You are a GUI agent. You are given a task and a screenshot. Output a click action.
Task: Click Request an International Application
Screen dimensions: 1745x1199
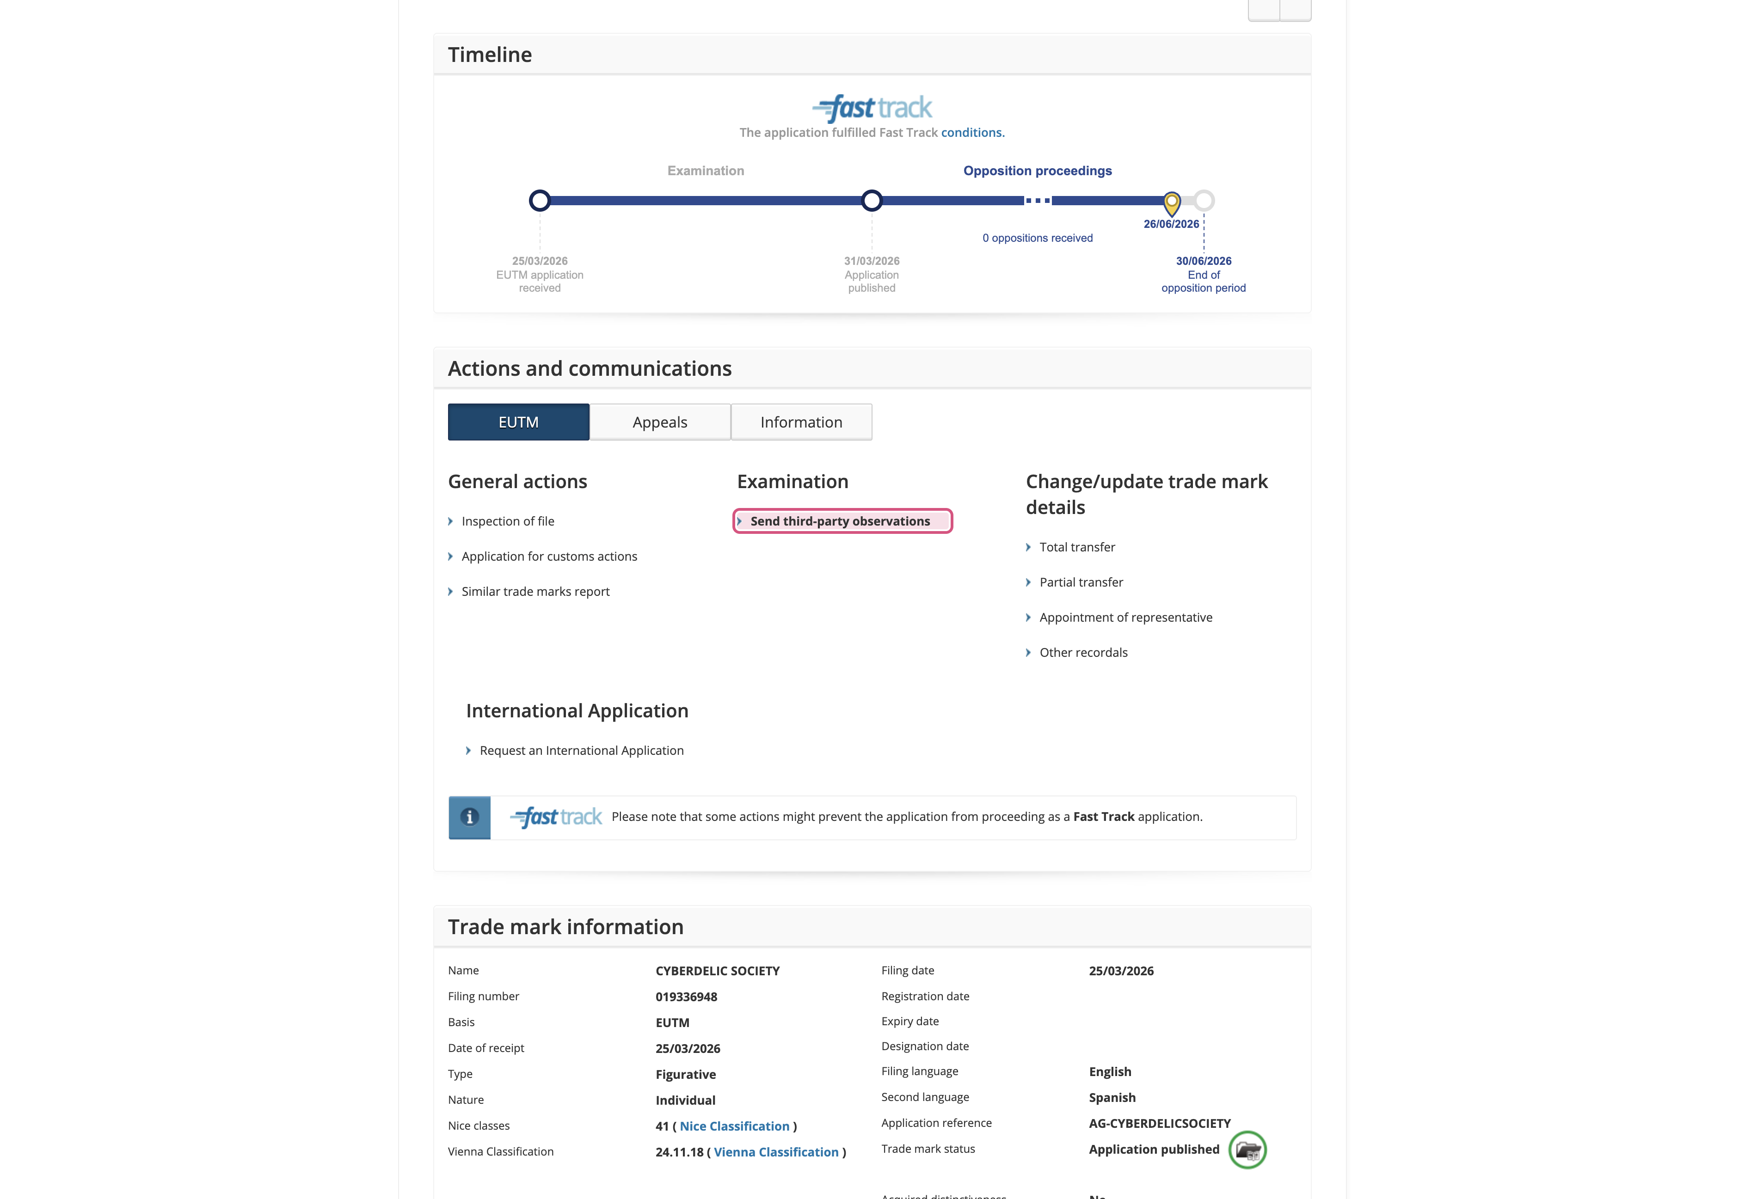point(582,751)
